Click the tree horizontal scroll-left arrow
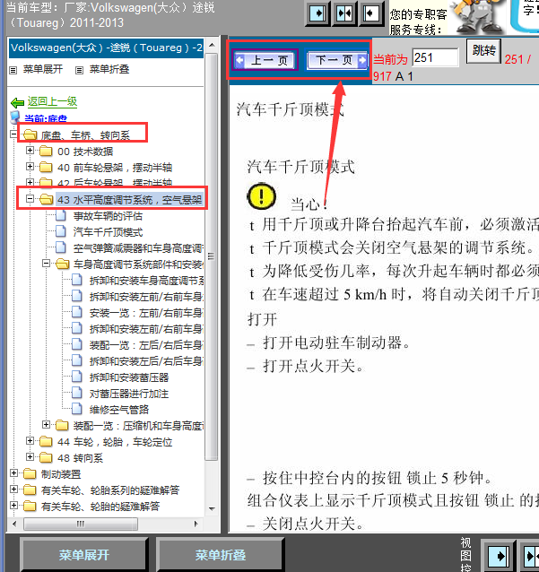This screenshot has height=572, width=539. point(14,524)
